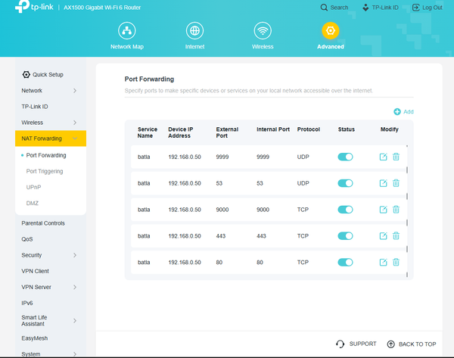The width and height of the screenshot is (454, 358).
Task: Expand the VPN Server menu
Action: click(74, 288)
